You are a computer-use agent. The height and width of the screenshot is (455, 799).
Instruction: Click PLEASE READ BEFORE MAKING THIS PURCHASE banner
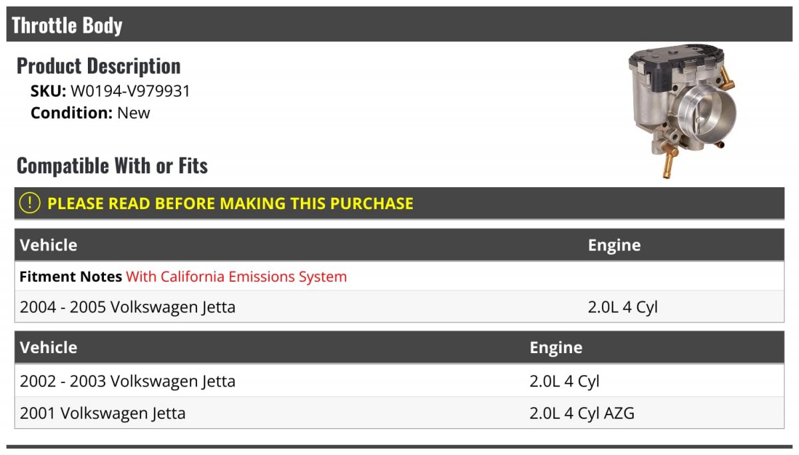tap(230, 203)
